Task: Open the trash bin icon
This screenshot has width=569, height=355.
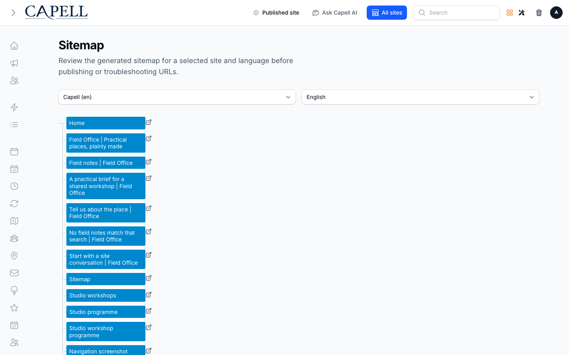Action: tap(539, 13)
